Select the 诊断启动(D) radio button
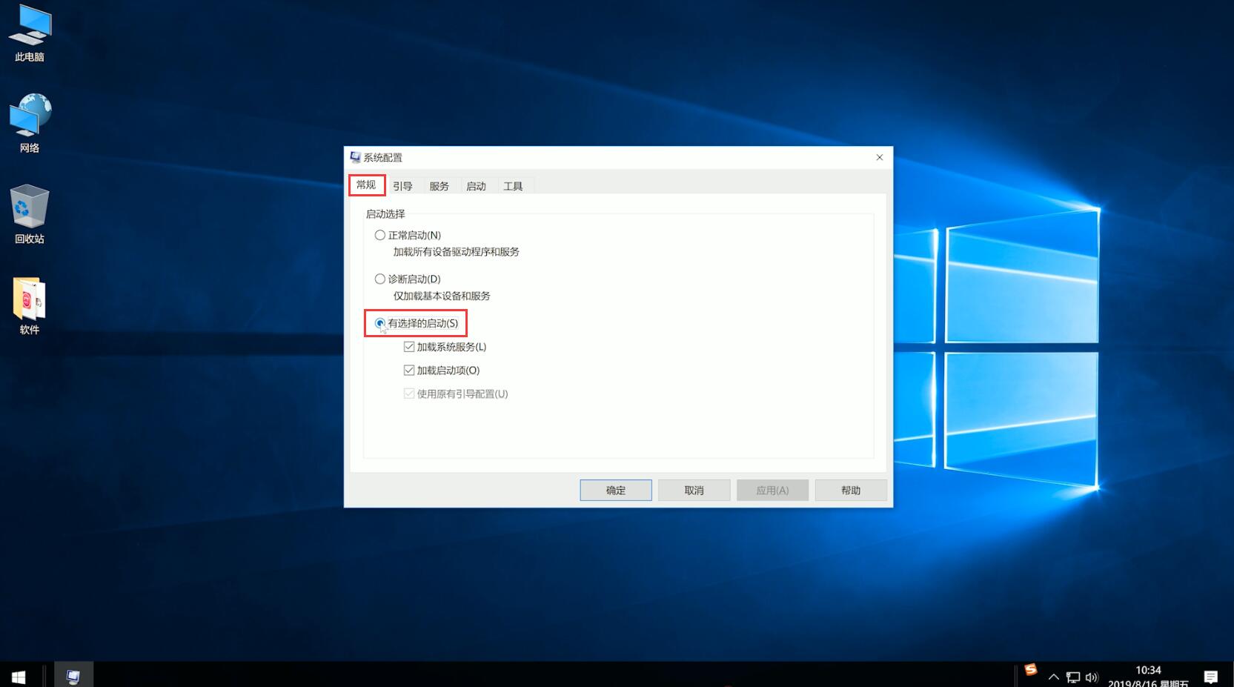The image size is (1234, 687). [x=380, y=279]
